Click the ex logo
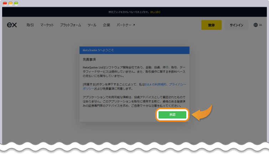 12,25
